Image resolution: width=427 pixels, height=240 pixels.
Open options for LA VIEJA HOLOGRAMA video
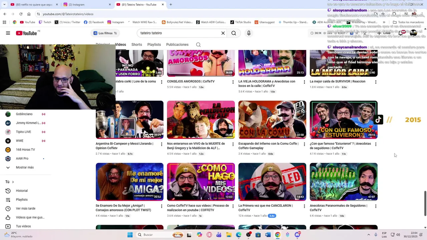[304, 82]
